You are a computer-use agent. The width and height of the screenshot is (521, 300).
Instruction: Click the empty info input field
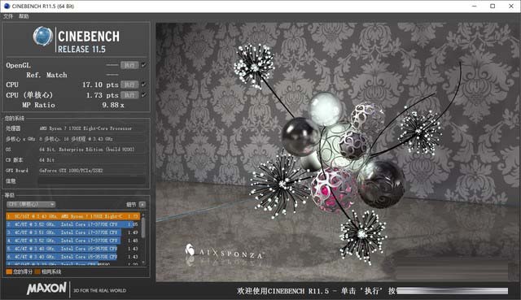pyautogui.click(x=92, y=180)
